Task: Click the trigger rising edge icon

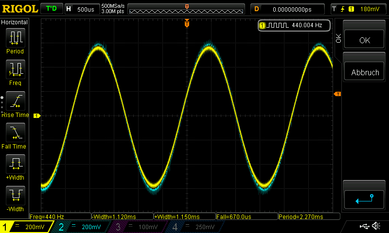Action: [x=343, y=9]
